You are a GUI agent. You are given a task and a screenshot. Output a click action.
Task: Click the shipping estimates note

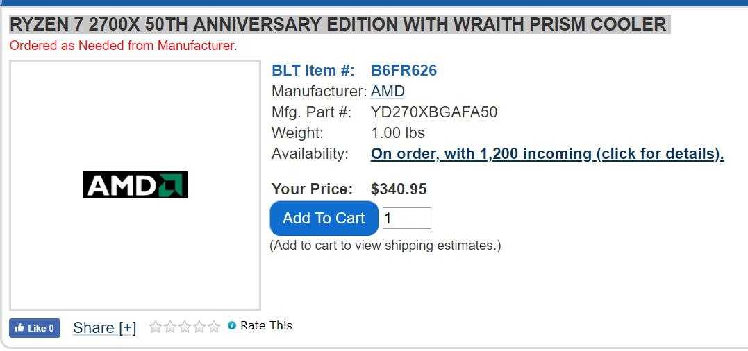(385, 246)
